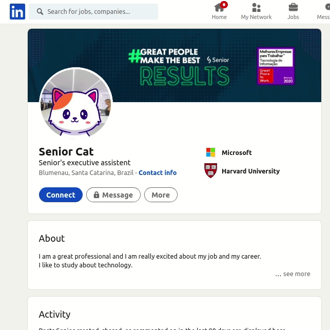The width and height of the screenshot is (330, 330).
Task: Click the Great Place To Work badge
Action: click(x=276, y=66)
